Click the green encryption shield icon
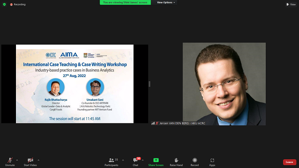This screenshot has height=168, width=299. pos(4,4)
